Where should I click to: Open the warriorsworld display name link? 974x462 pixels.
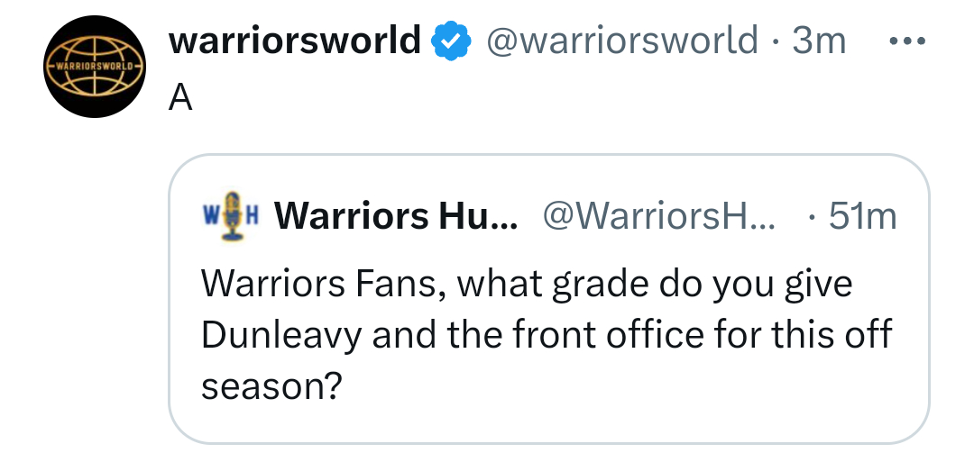[295, 41]
